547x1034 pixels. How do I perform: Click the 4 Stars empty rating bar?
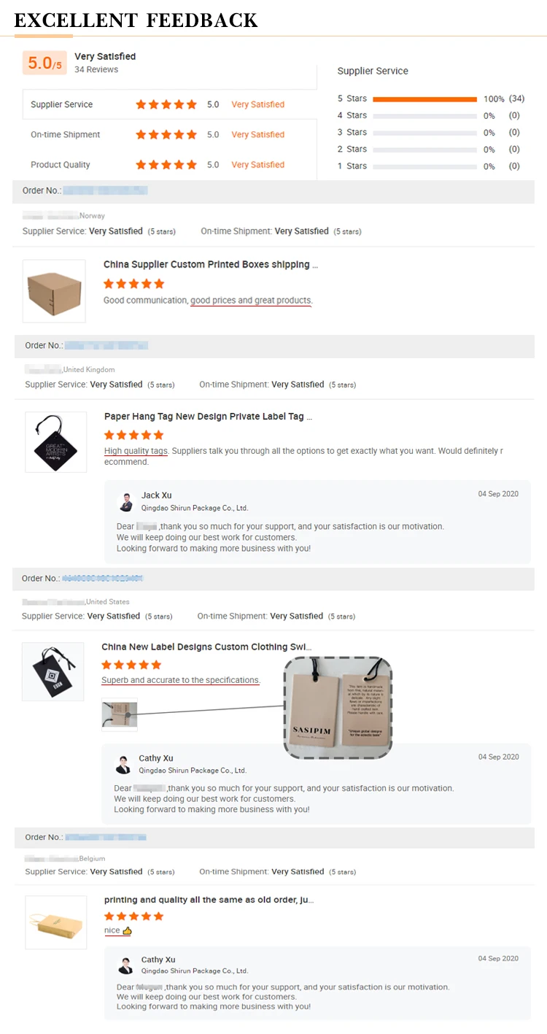tap(424, 116)
